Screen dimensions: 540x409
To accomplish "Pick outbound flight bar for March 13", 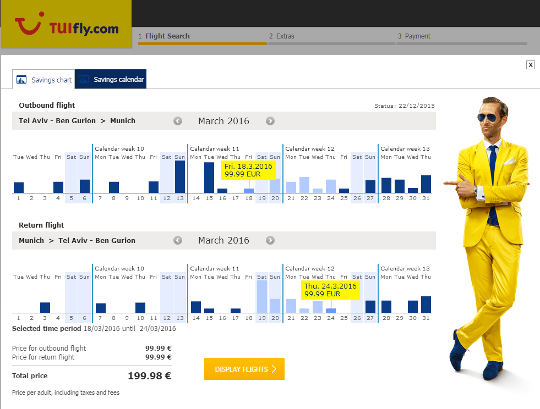I will pos(180,177).
